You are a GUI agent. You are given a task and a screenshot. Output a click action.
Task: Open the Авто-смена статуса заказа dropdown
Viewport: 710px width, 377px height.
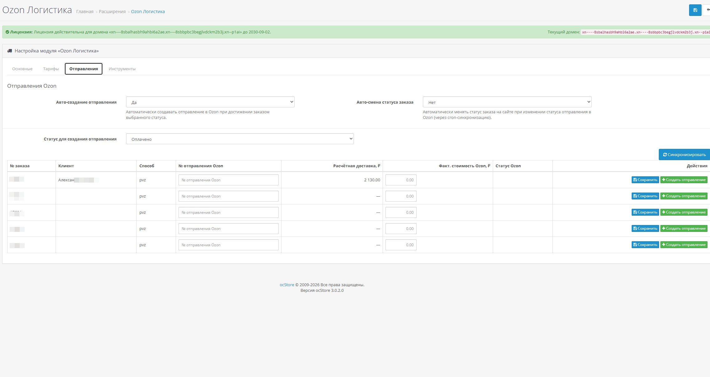[507, 102]
